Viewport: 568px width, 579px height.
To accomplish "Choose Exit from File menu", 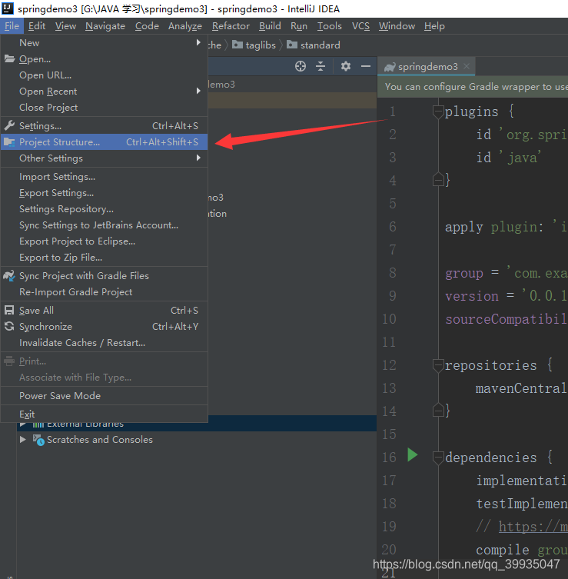I will (104, 414).
